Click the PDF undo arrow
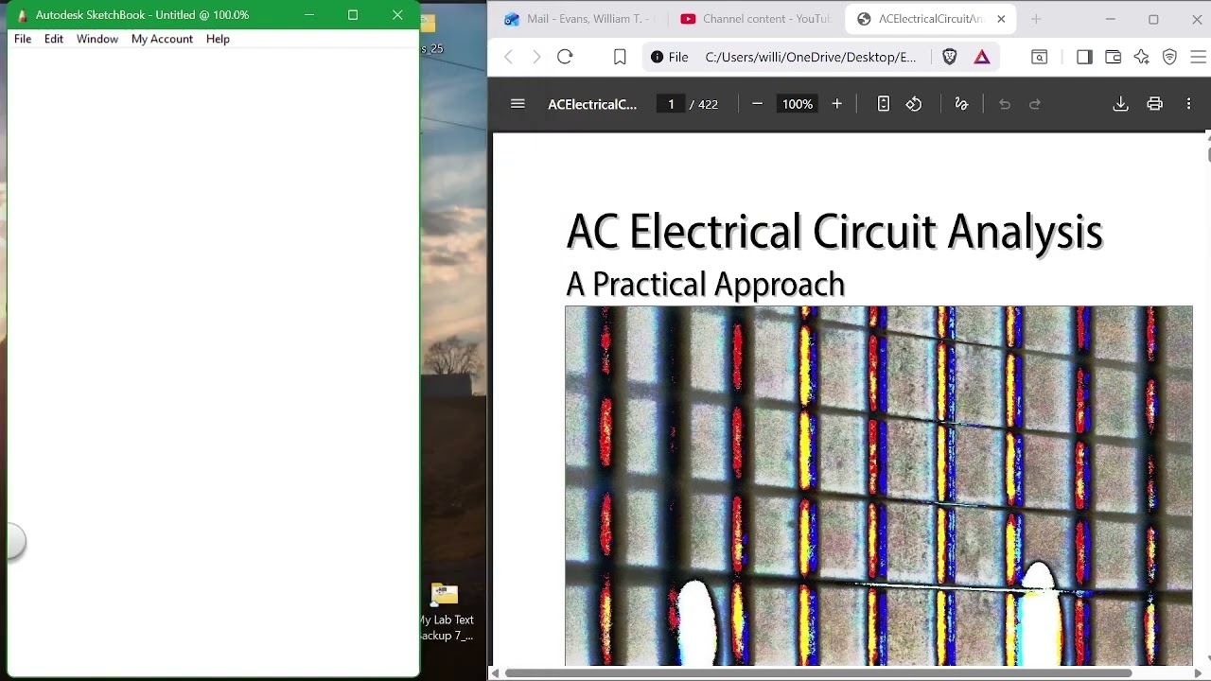 [1005, 104]
